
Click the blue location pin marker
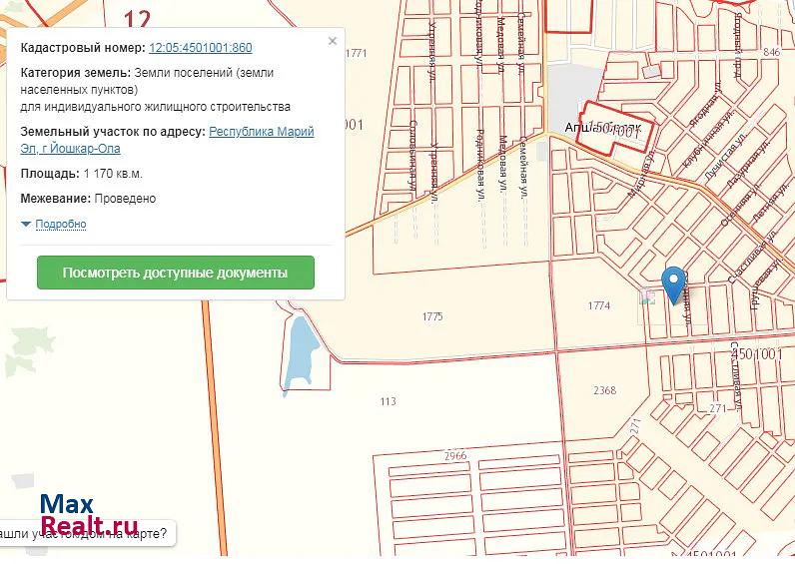click(x=675, y=282)
